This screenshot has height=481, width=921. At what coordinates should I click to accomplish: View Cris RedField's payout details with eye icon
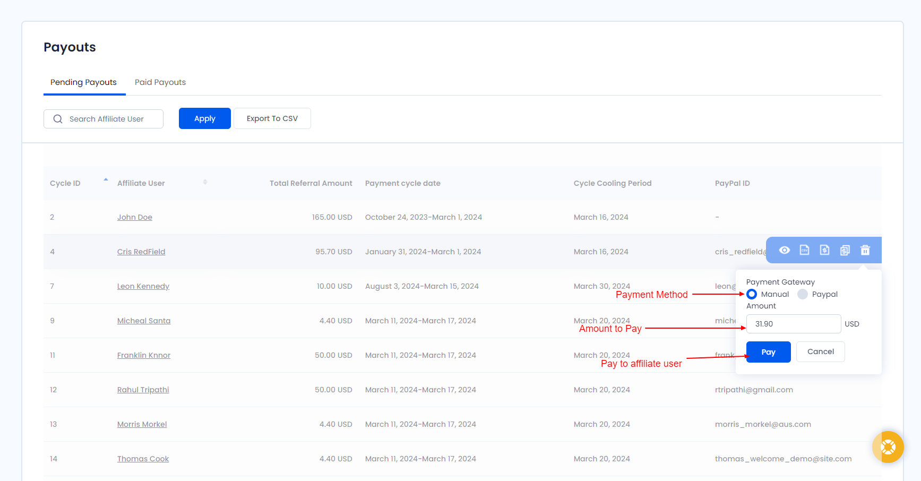(x=784, y=250)
